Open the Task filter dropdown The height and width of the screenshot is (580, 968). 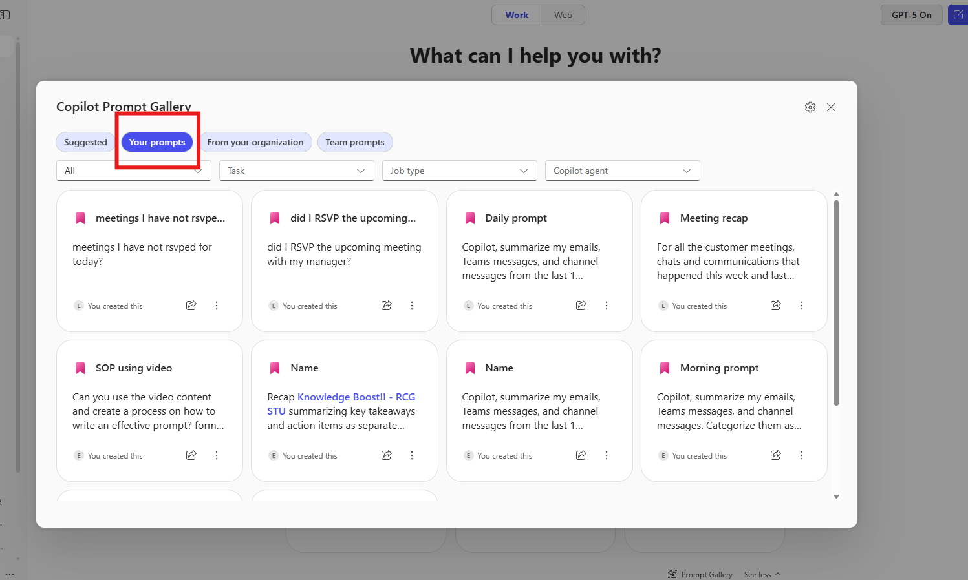pyautogui.click(x=296, y=170)
